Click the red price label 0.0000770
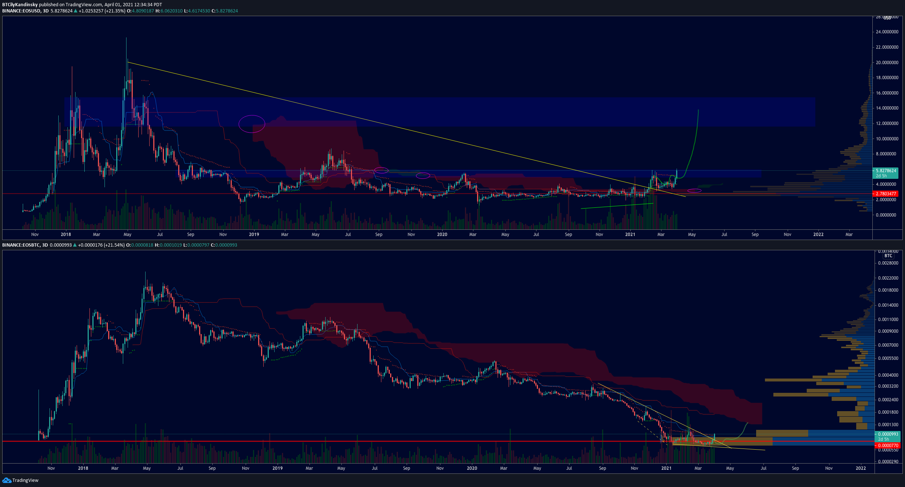Image resolution: width=905 pixels, height=487 pixels. pyautogui.click(x=888, y=446)
